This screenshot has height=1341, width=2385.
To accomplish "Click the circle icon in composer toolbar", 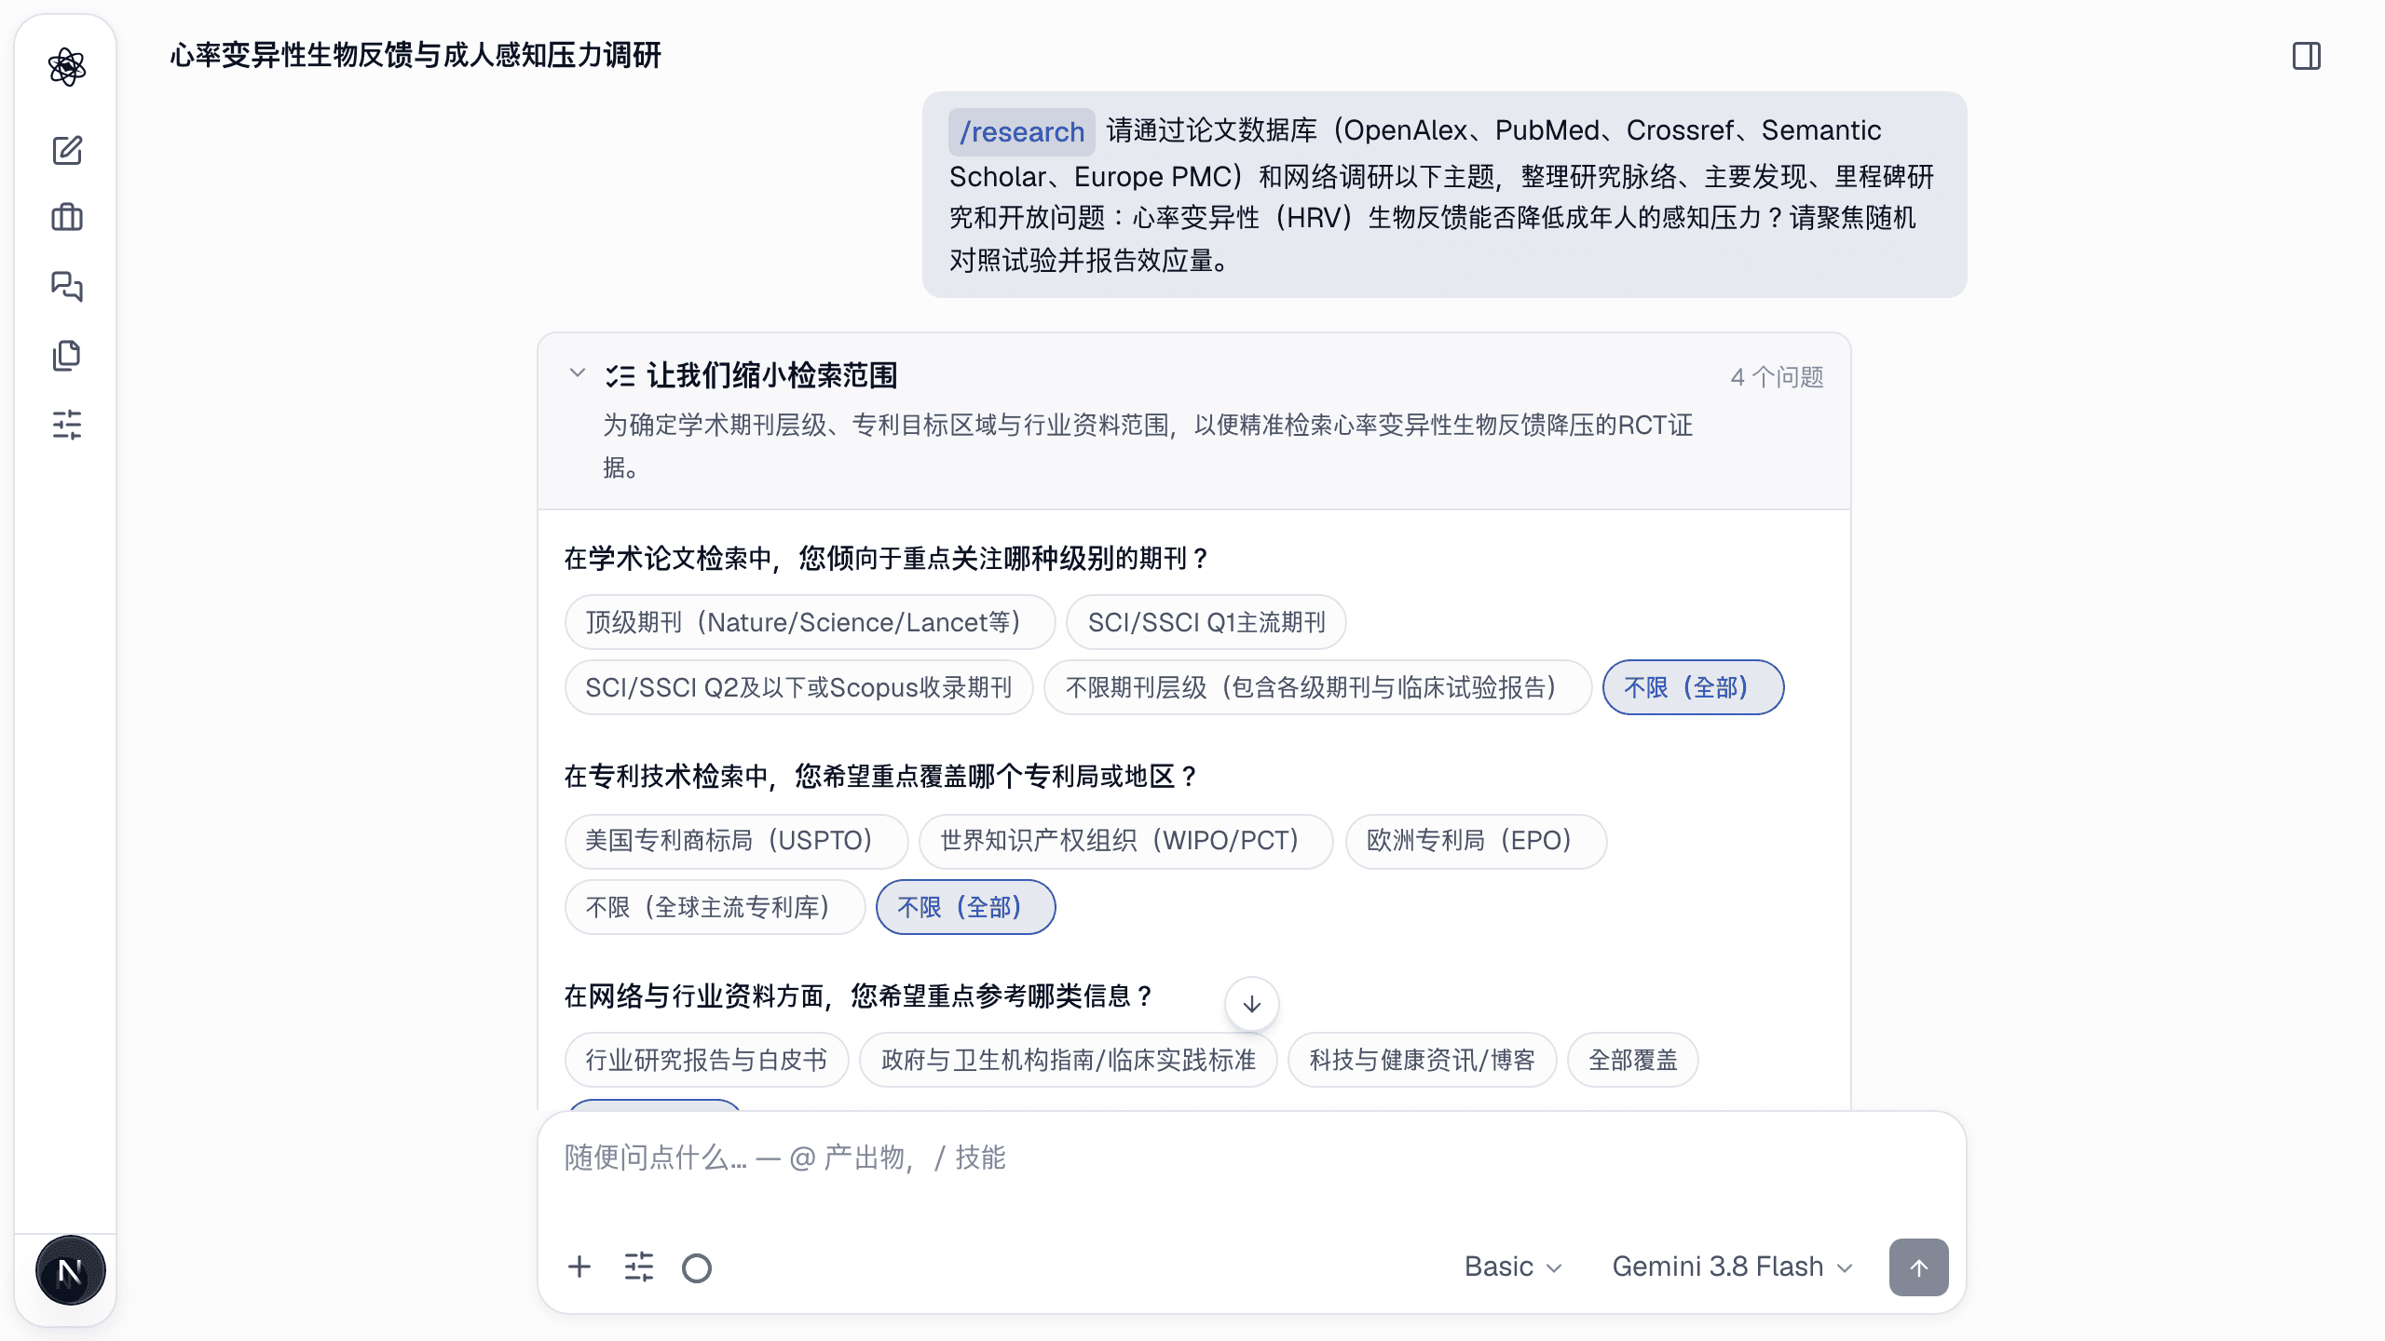I will point(697,1267).
